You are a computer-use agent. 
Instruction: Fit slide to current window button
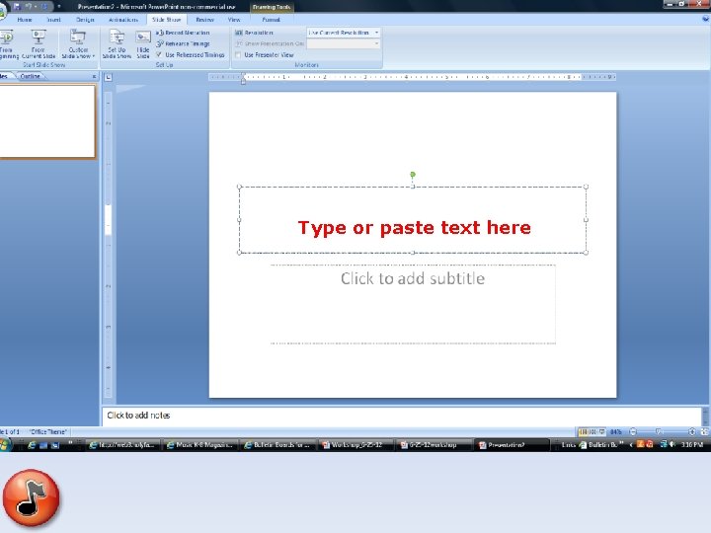click(705, 432)
